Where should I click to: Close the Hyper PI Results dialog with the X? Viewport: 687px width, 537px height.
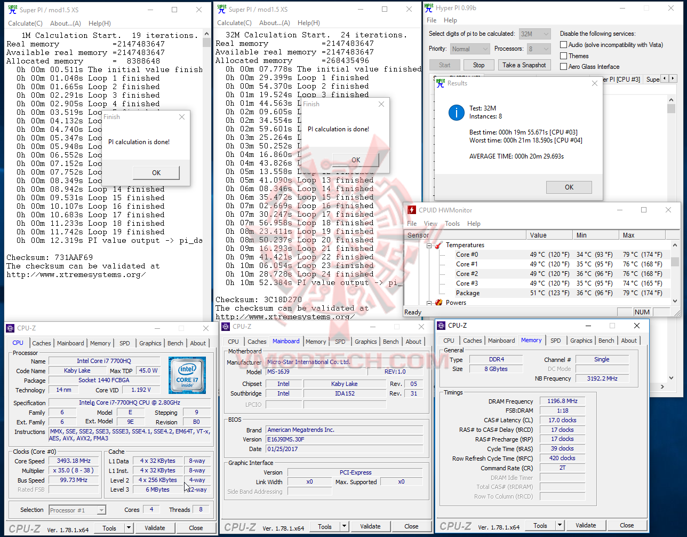[595, 83]
